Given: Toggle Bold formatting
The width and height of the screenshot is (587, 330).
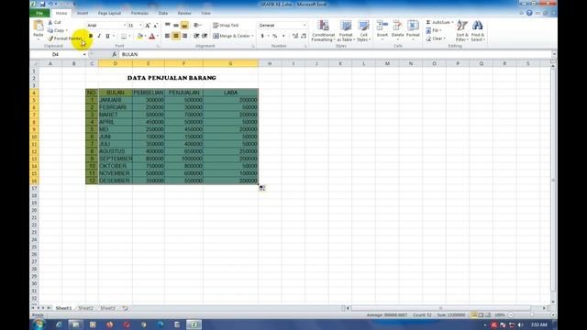Looking at the screenshot, I should click(91, 36).
